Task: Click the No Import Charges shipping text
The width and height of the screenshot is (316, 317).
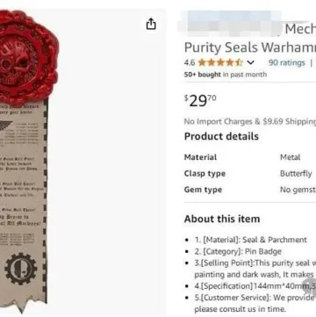Action: pos(250,121)
